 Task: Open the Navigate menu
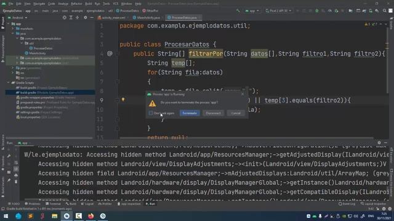(39, 4)
